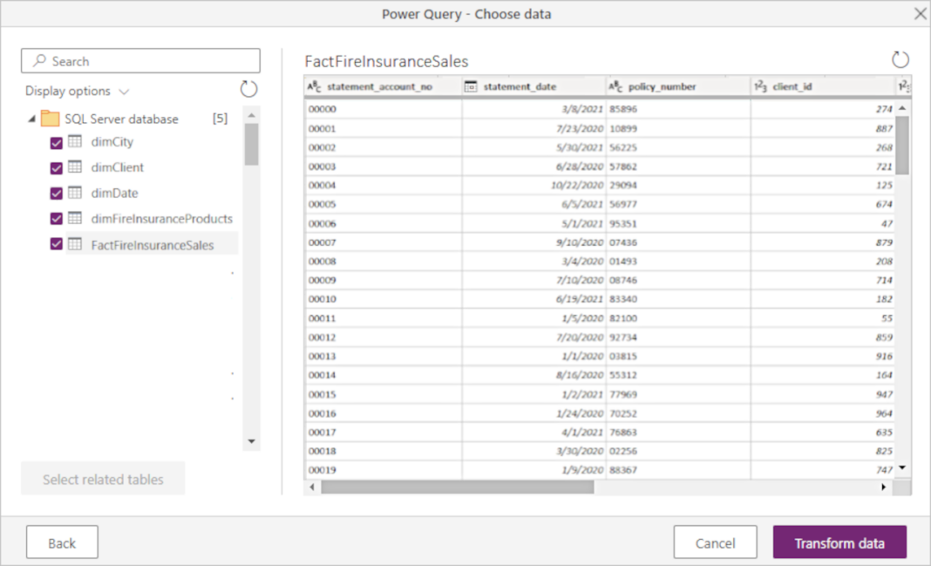Click the date data type icon on statement_date
The image size is (931, 566).
[472, 85]
